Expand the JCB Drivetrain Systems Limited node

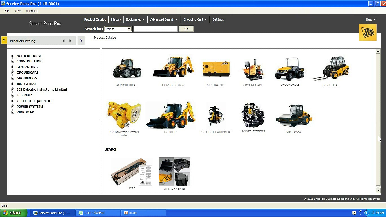(12, 90)
